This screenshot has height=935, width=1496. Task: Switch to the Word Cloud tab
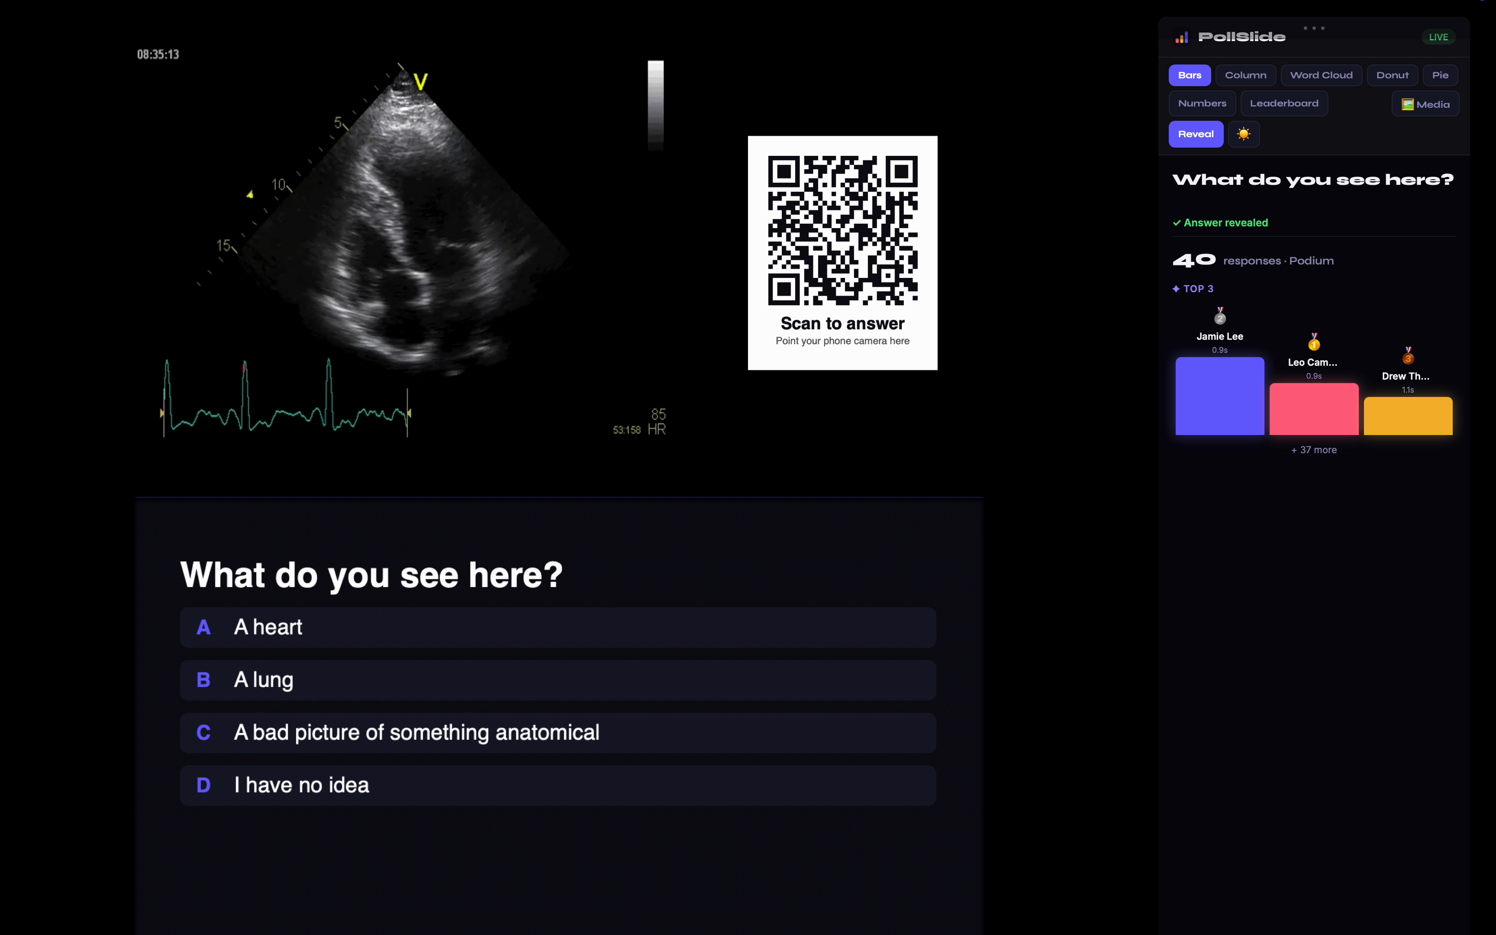pos(1321,75)
